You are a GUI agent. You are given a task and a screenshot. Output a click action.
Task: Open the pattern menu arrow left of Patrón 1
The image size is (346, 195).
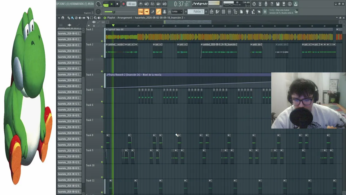pyautogui.click(x=186, y=12)
